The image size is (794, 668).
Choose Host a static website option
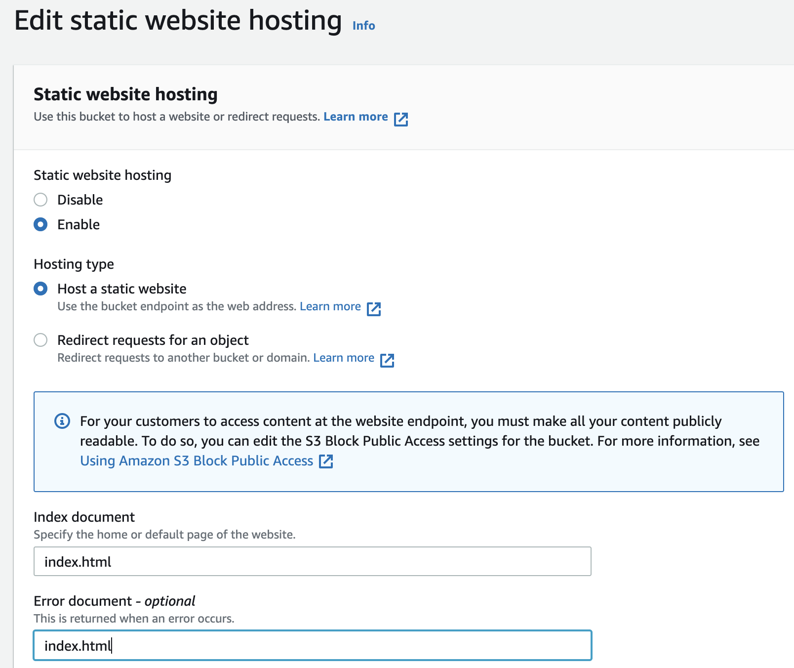tap(40, 289)
